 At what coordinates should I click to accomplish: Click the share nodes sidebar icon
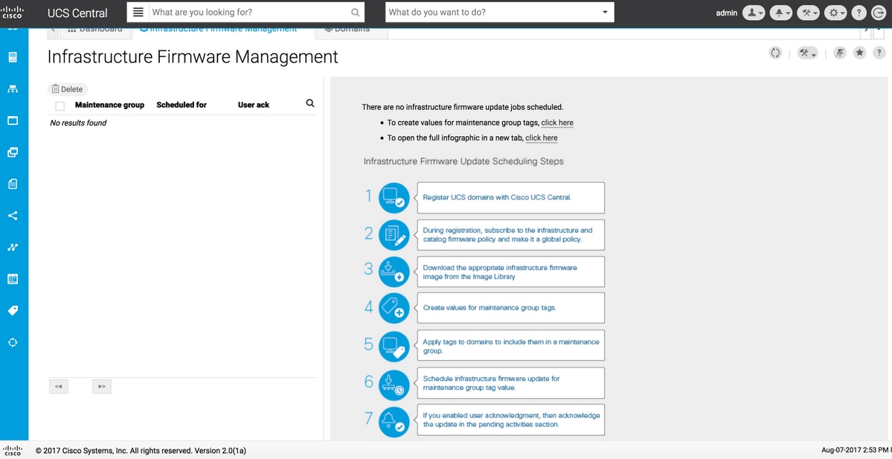coord(13,216)
